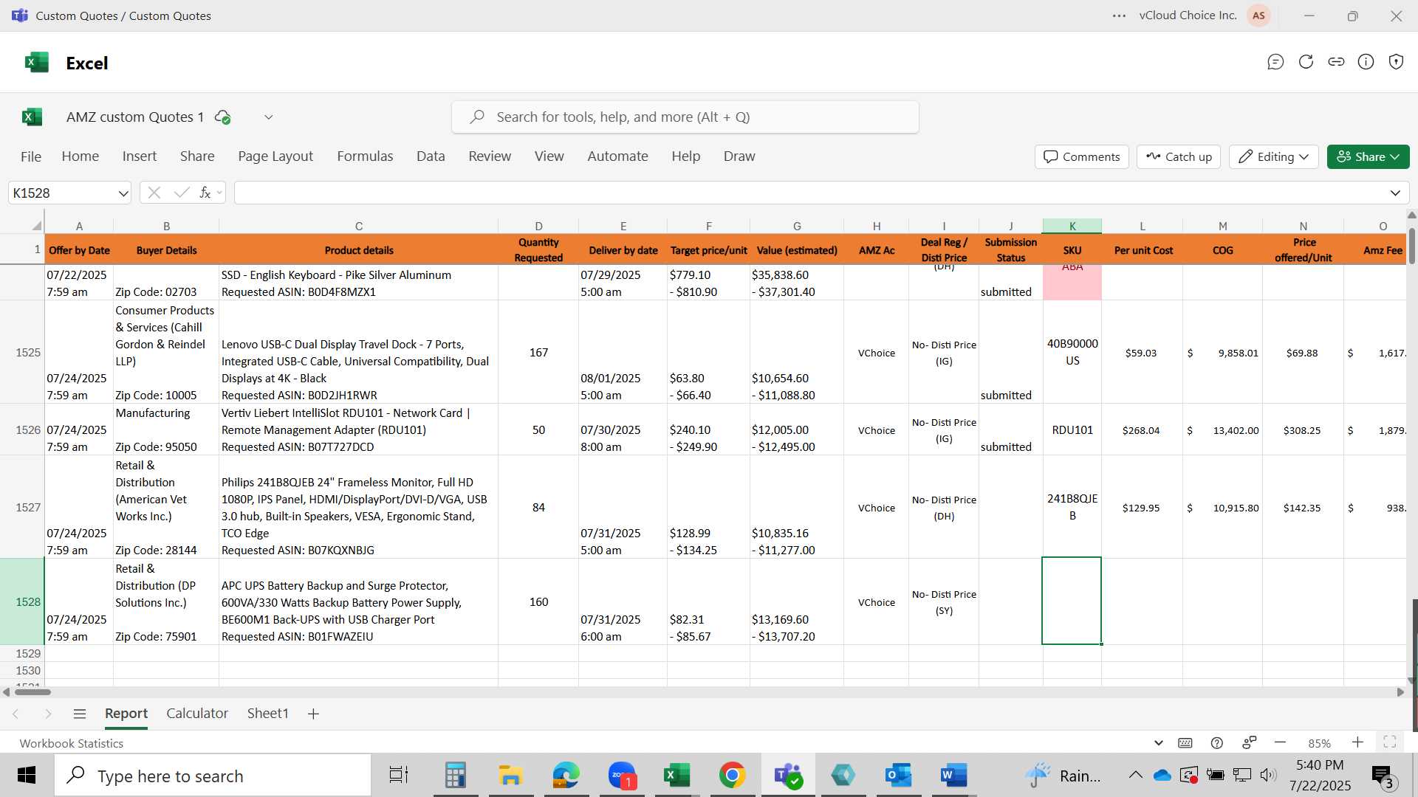Switch to the Formulas tab

(365, 156)
